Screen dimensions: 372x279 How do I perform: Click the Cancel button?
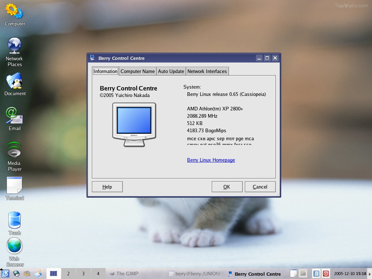tap(260, 187)
